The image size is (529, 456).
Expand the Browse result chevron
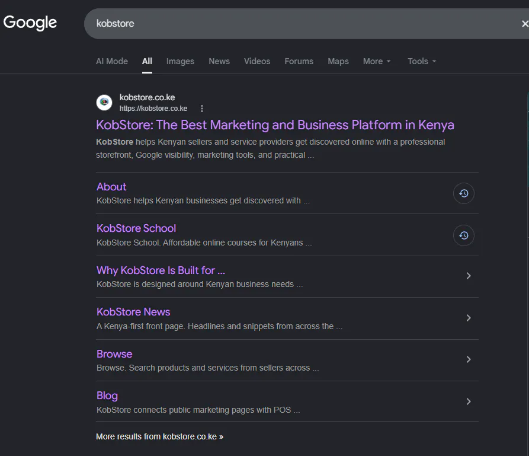coord(469,359)
